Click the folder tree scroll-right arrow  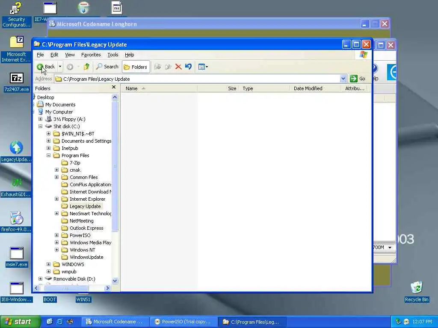[107, 288]
